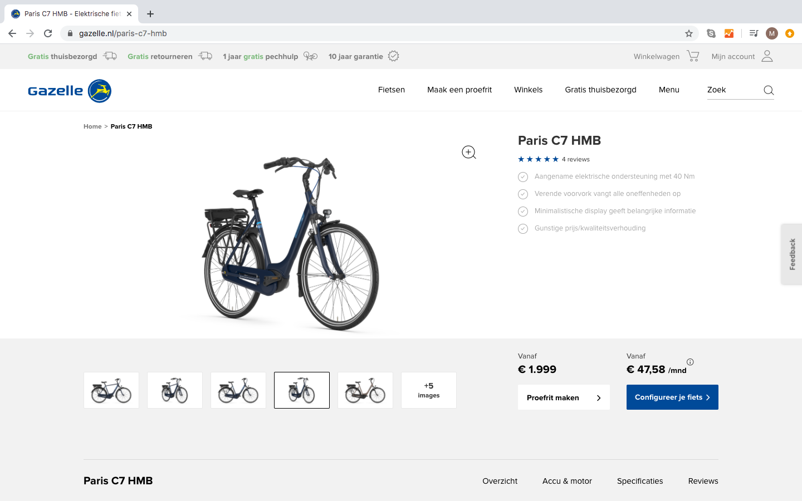Open Maak een proefrit menu item
This screenshot has width=802, height=501.
pos(459,90)
